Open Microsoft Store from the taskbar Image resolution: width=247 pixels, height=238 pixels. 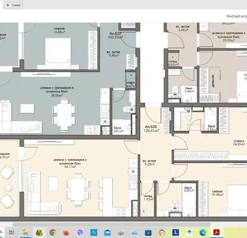pos(148,232)
